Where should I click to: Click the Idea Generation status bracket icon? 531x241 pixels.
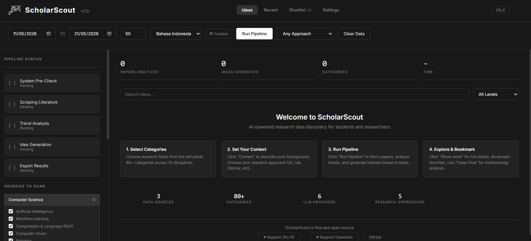[x=12, y=147]
